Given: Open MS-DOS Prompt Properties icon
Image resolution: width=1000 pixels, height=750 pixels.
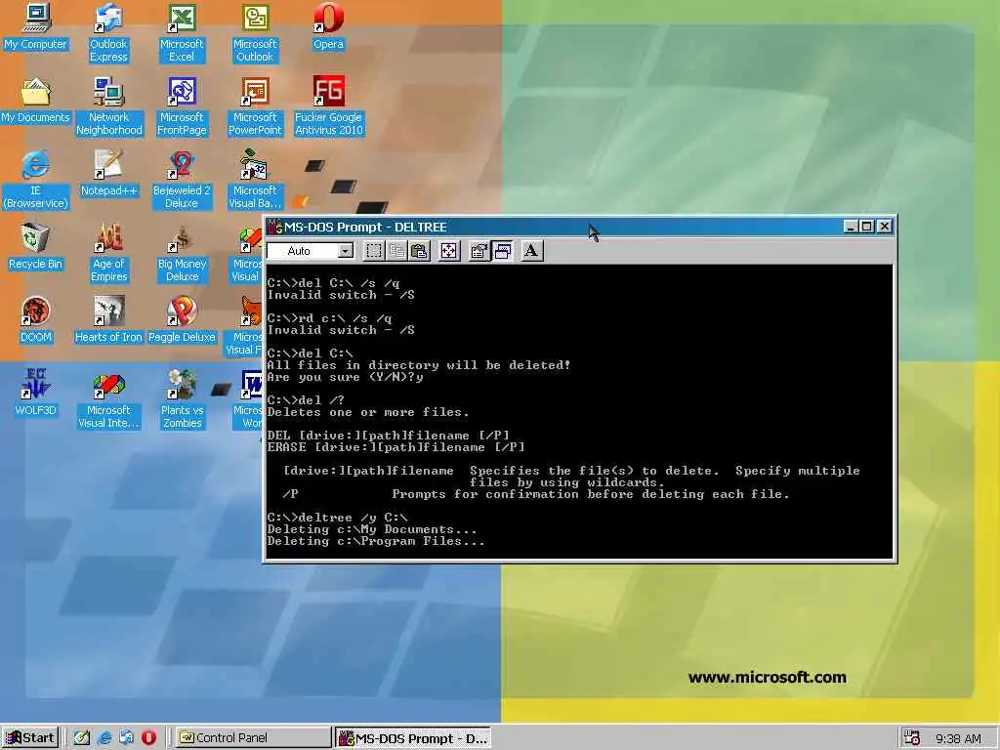Looking at the screenshot, I should [479, 251].
